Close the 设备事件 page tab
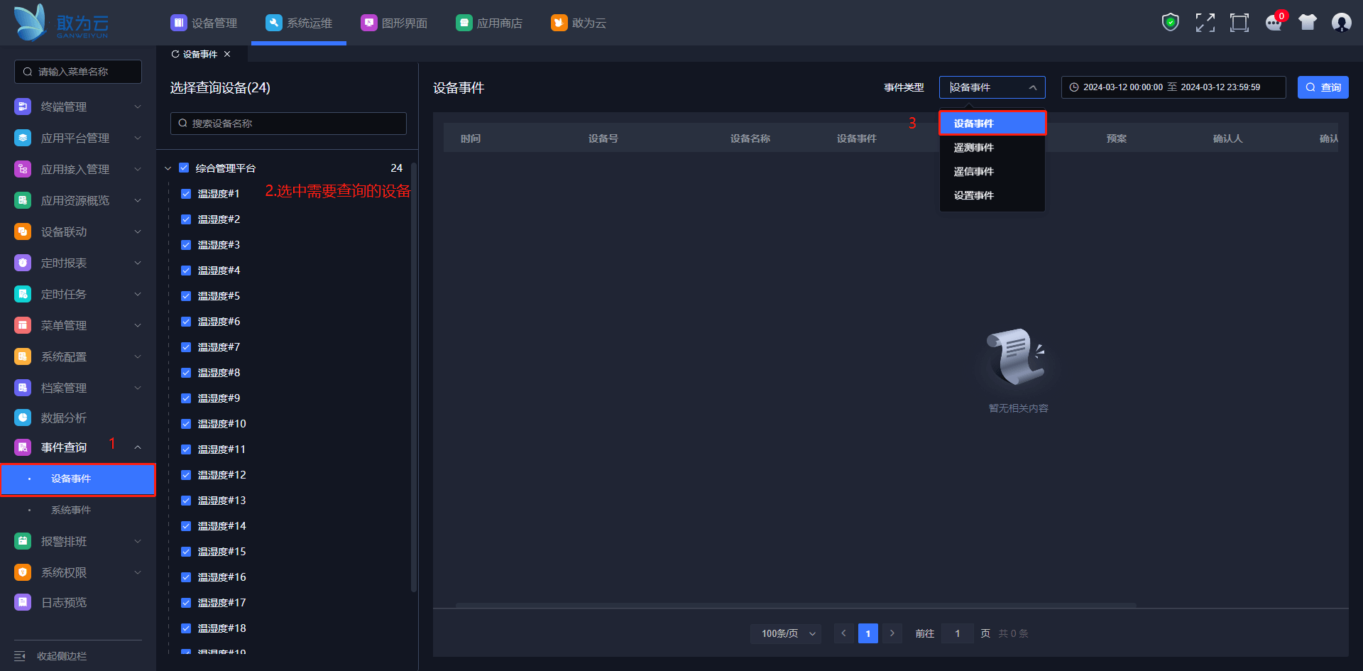 pyautogui.click(x=227, y=54)
